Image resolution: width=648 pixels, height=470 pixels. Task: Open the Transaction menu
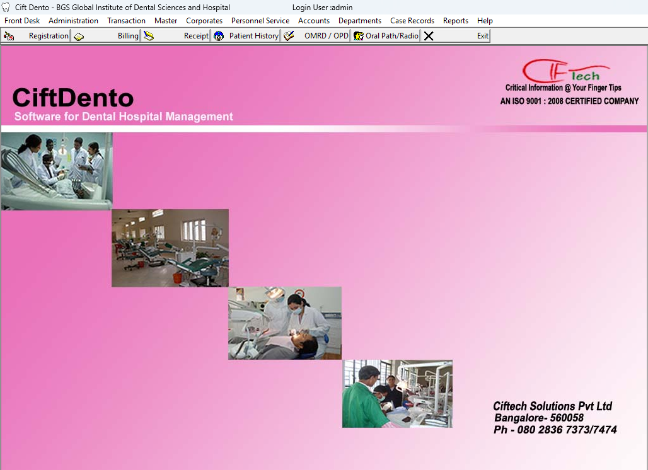click(126, 21)
